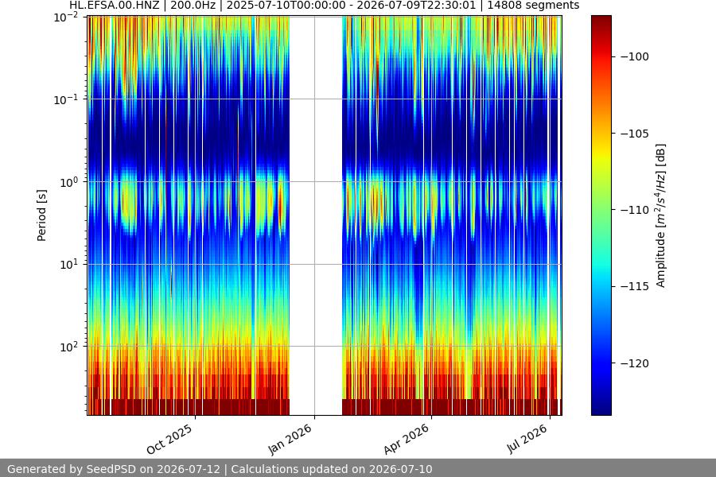Image resolution: width=716 pixels, height=477 pixels.
Task: Click the '−120' colorbar tick label
Action: pos(635,363)
